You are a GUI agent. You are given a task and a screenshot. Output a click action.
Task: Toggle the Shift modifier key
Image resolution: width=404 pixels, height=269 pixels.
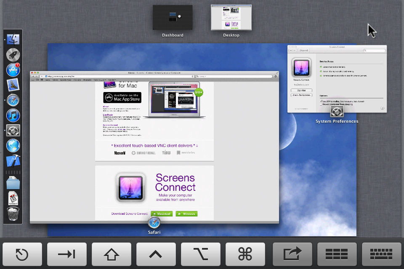(111, 254)
